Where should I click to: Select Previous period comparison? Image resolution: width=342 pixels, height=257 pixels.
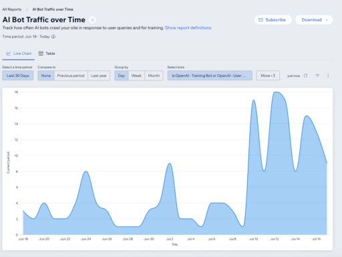[x=71, y=76]
